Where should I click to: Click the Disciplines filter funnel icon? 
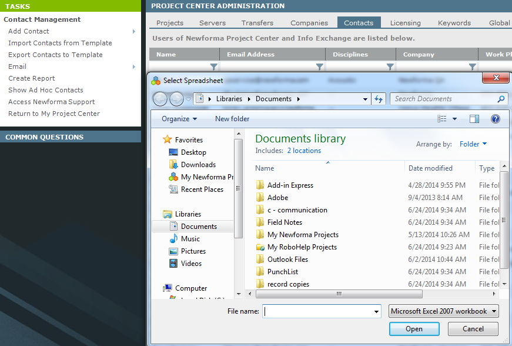click(390, 66)
